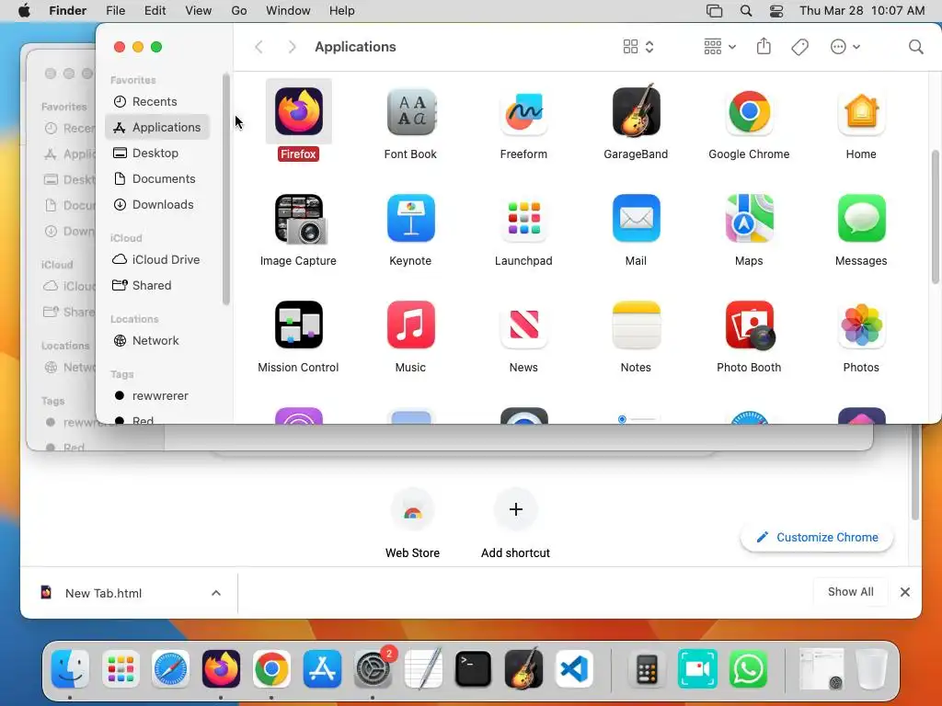
Task: Go back in Finder navigation
Action: point(258,47)
